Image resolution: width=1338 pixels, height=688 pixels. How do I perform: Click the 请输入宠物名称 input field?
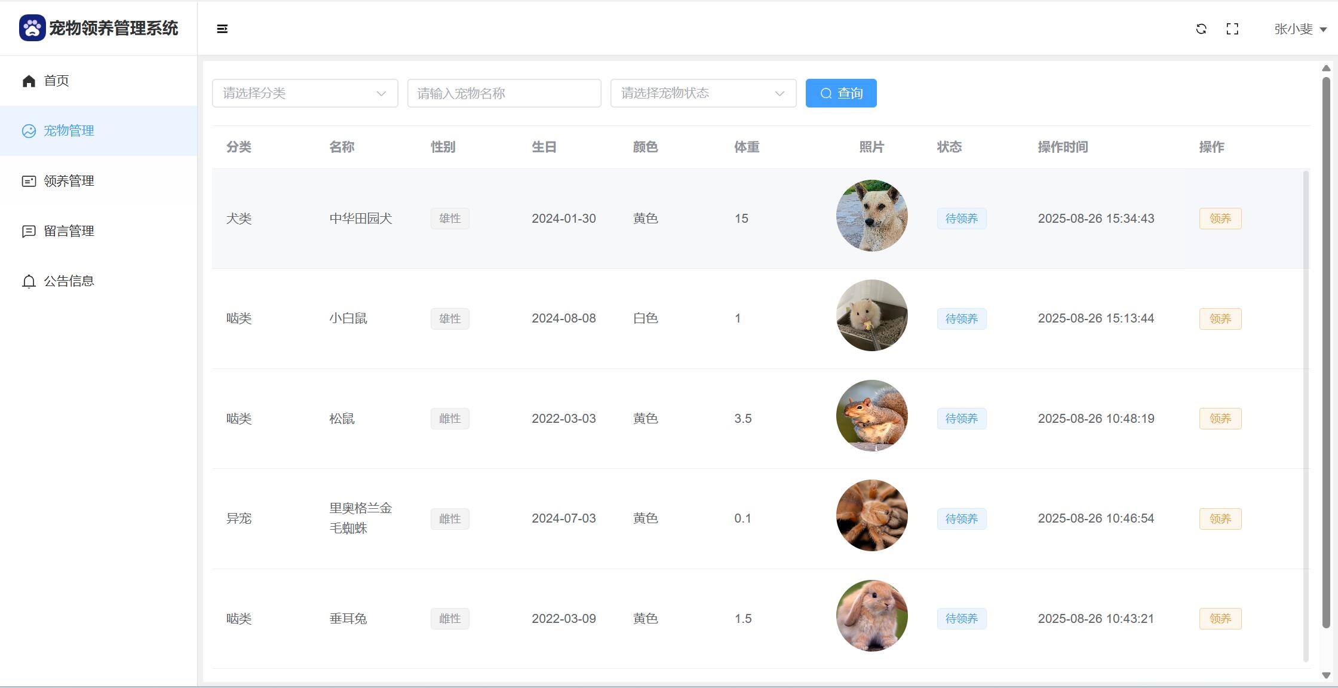(504, 93)
